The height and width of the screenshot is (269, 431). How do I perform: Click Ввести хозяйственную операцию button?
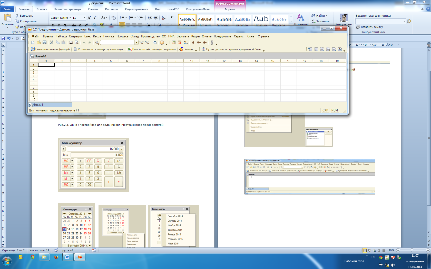152,49
